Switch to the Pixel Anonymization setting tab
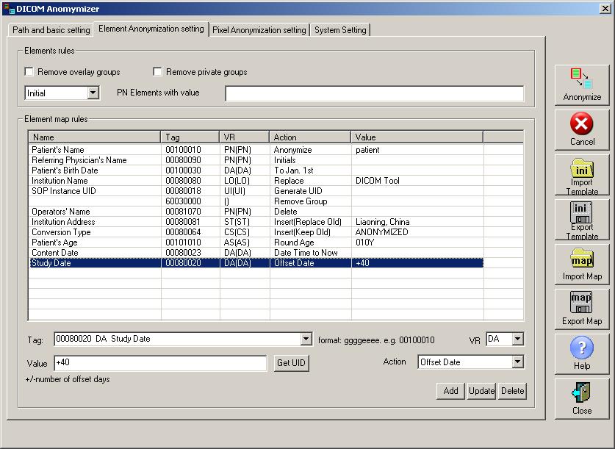 [x=259, y=30]
